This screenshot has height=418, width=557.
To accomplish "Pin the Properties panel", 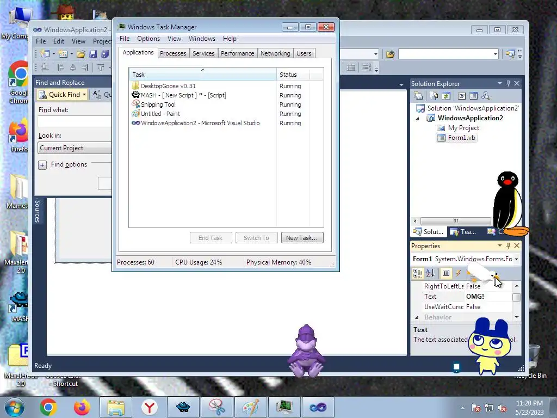I will click(x=509, y=245).
